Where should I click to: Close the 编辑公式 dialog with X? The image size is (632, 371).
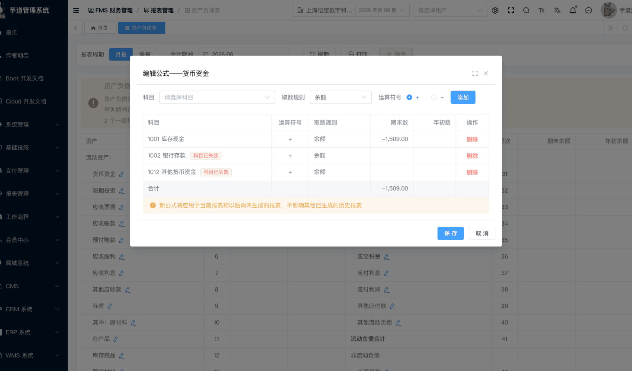coord(486,73)
